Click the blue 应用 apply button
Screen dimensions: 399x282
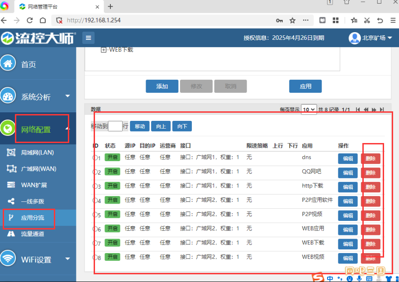(x=305, y=86)
